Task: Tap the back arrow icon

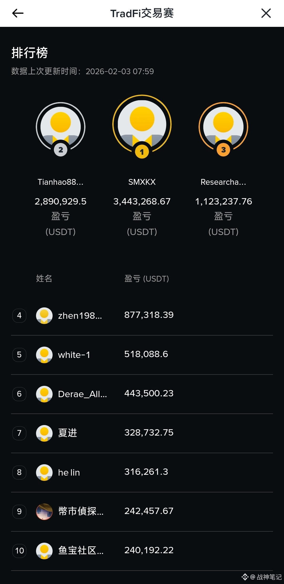Action: tap(18, 13)
